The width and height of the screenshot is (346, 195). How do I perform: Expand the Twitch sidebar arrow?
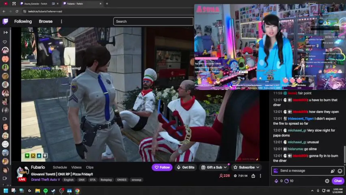pos(5,32)
